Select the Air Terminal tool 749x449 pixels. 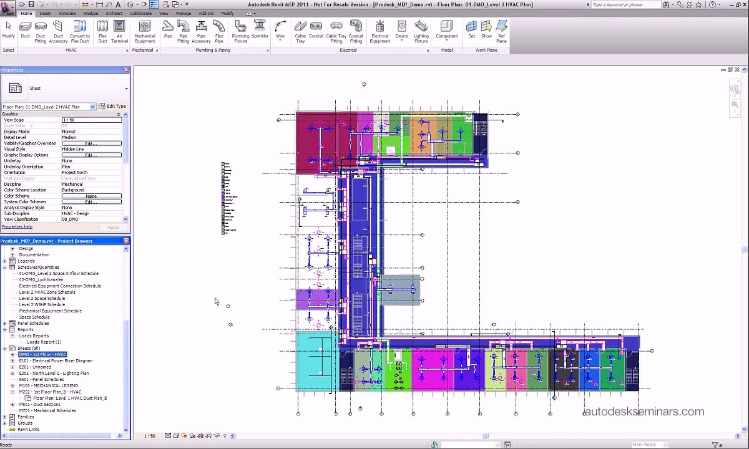tap(119, 31)
